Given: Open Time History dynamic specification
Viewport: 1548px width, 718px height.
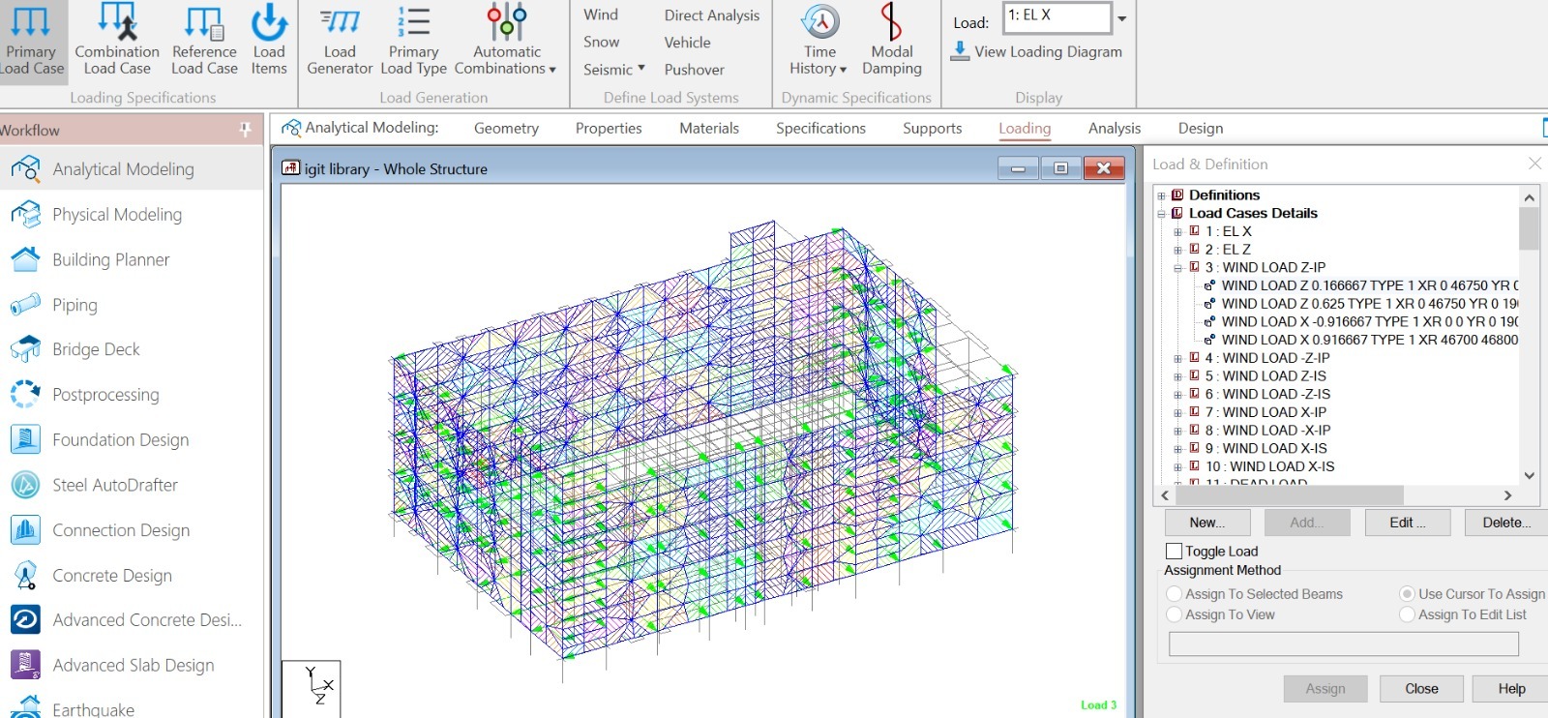Looking at the screenshot, I should click(819, 41).
